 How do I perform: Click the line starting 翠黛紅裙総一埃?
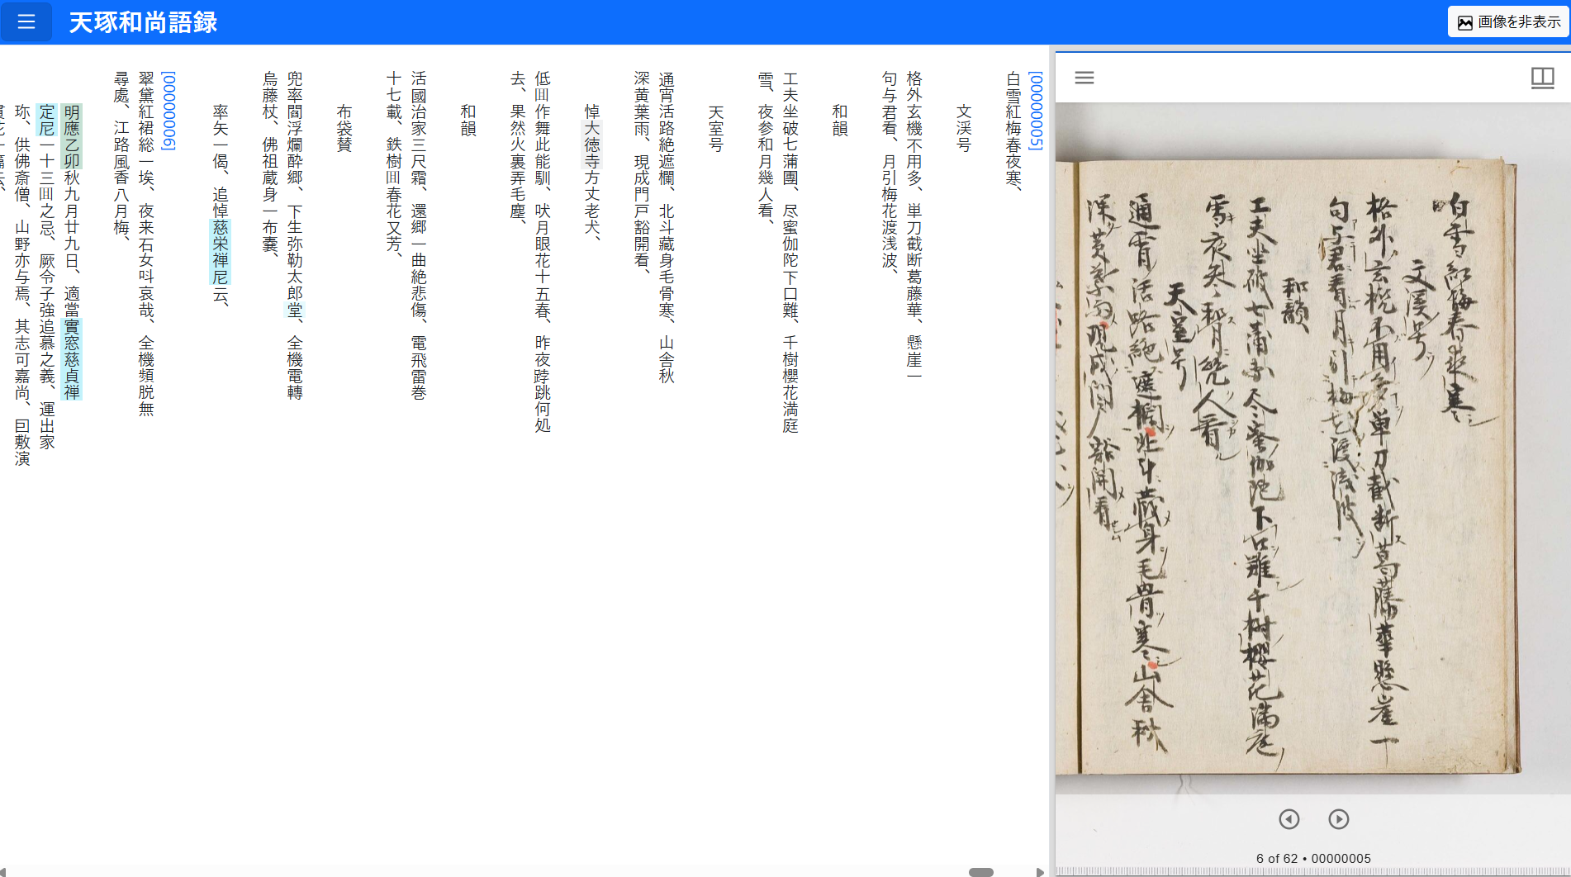(146, 244)
